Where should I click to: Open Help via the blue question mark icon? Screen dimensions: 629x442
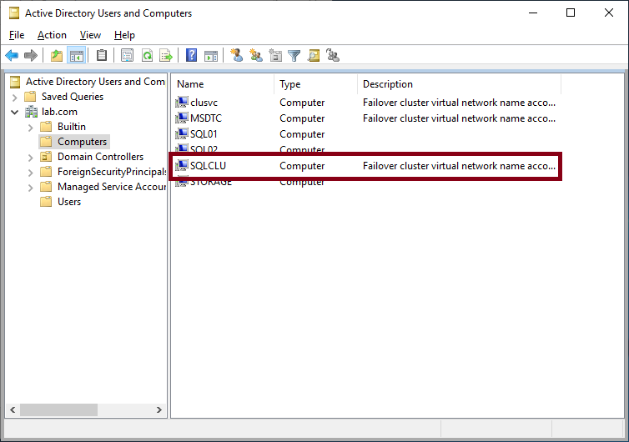(191, 55)
